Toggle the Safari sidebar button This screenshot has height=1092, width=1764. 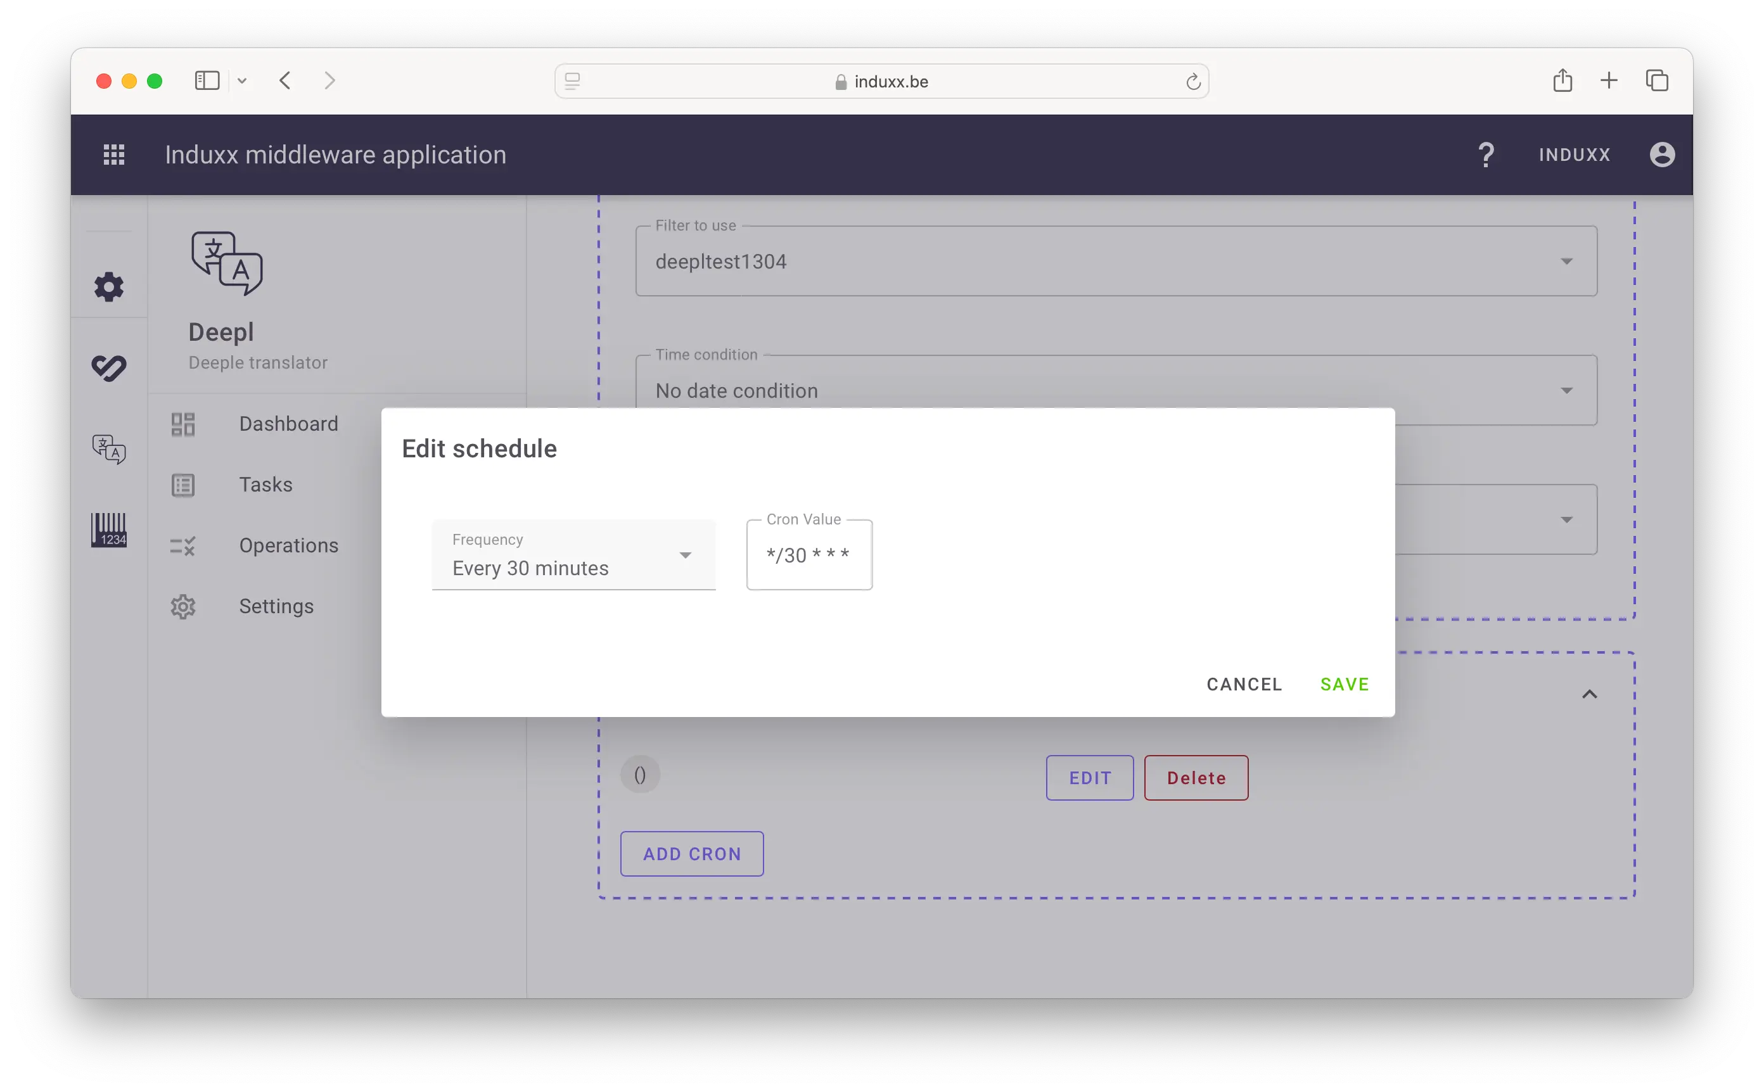(x=207, y=81)
